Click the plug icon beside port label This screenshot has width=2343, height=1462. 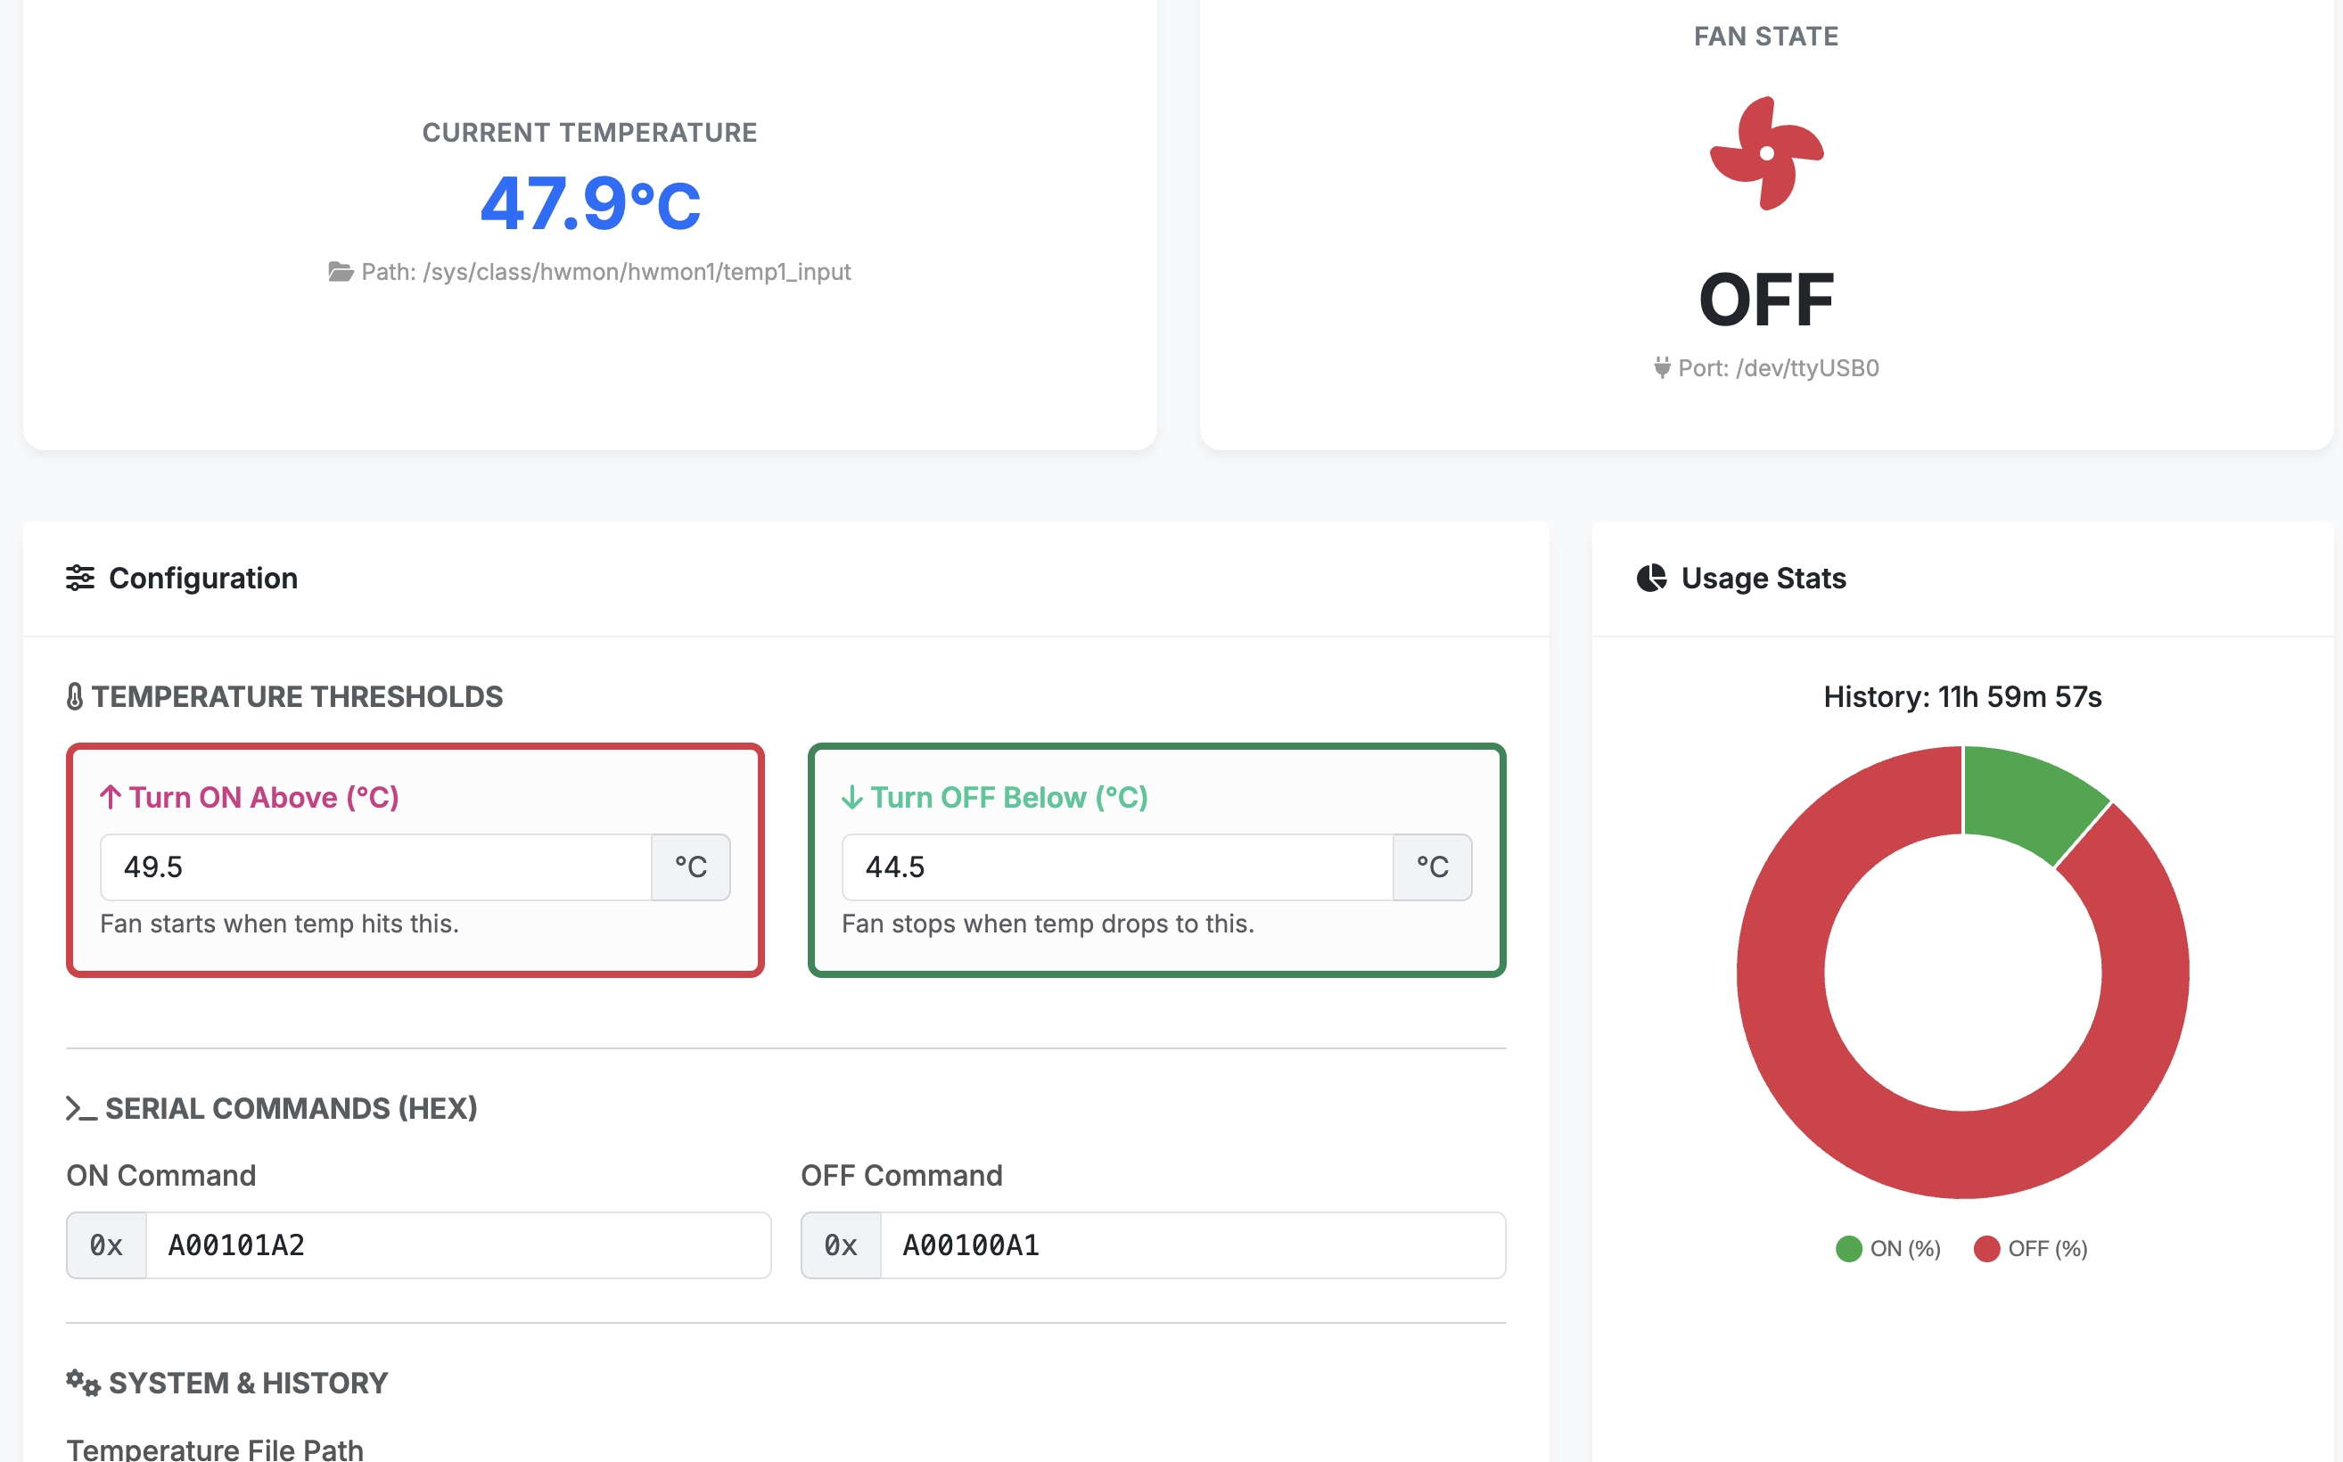point(1661,368)
